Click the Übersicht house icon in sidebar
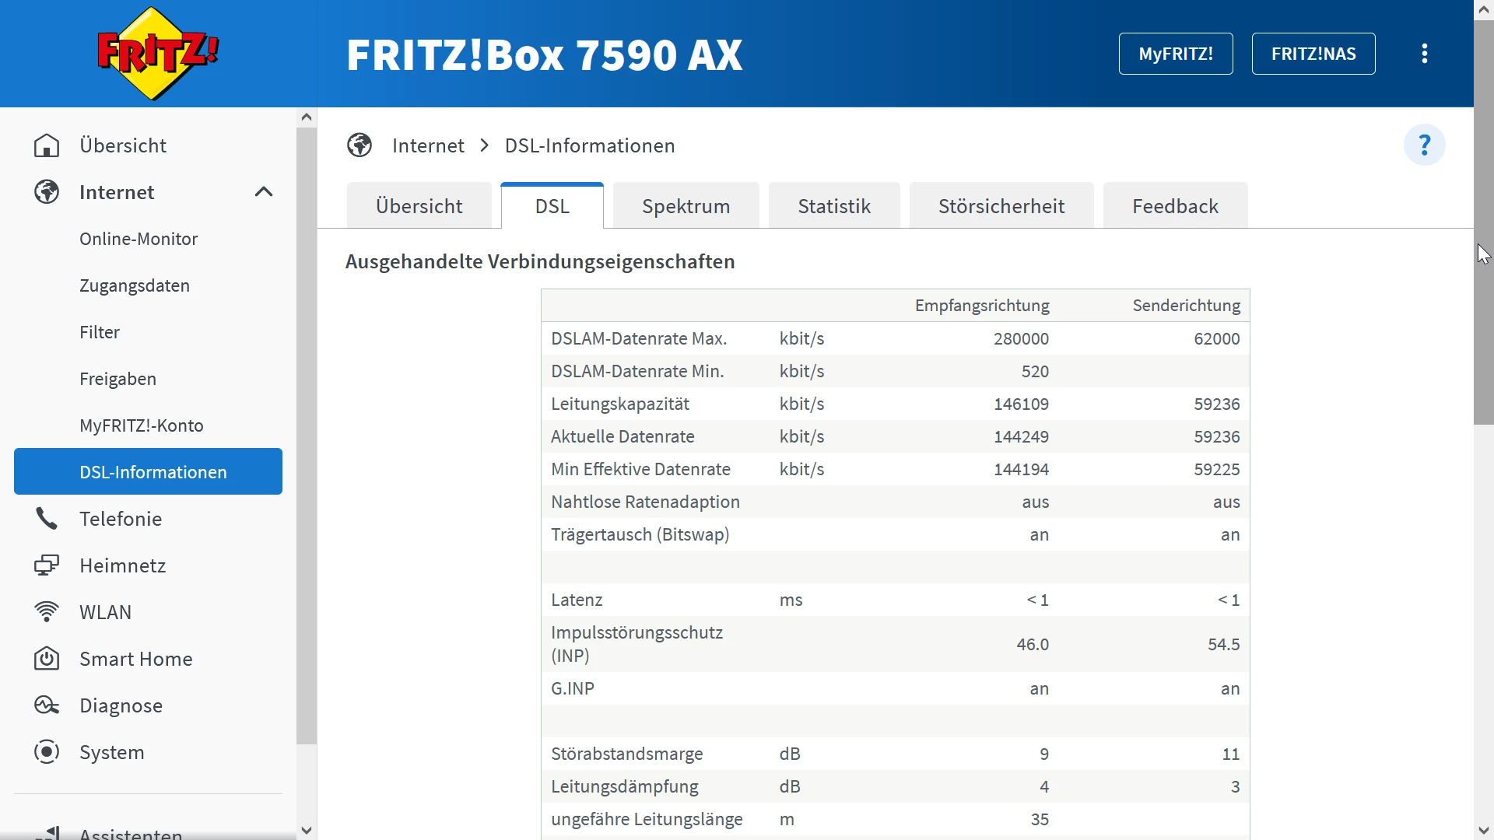Image resolution: width=1494 pixels, height=840 pixels. click(47, 145)
